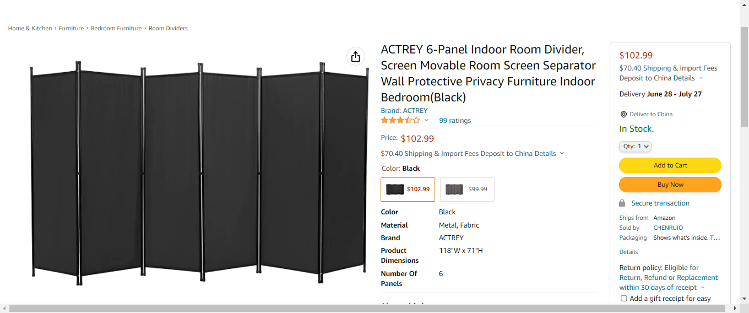The height and width of the screenshot is (313, 749).
Task: Open the CHENRUIO seller link
Action: pyautogui.click(x=668, y=228)
